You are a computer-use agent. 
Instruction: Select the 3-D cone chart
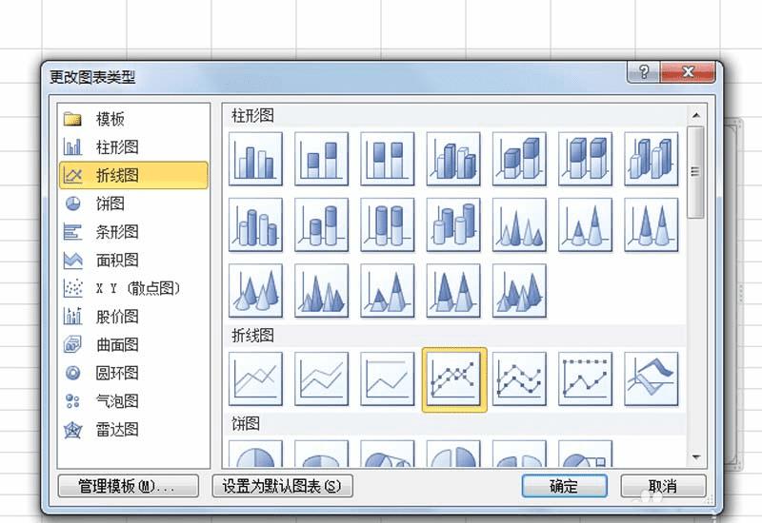(255, 291)
